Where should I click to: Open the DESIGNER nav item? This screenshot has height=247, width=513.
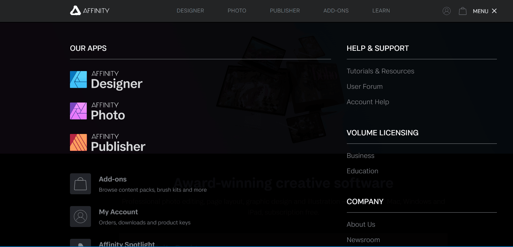pos(190,11)
